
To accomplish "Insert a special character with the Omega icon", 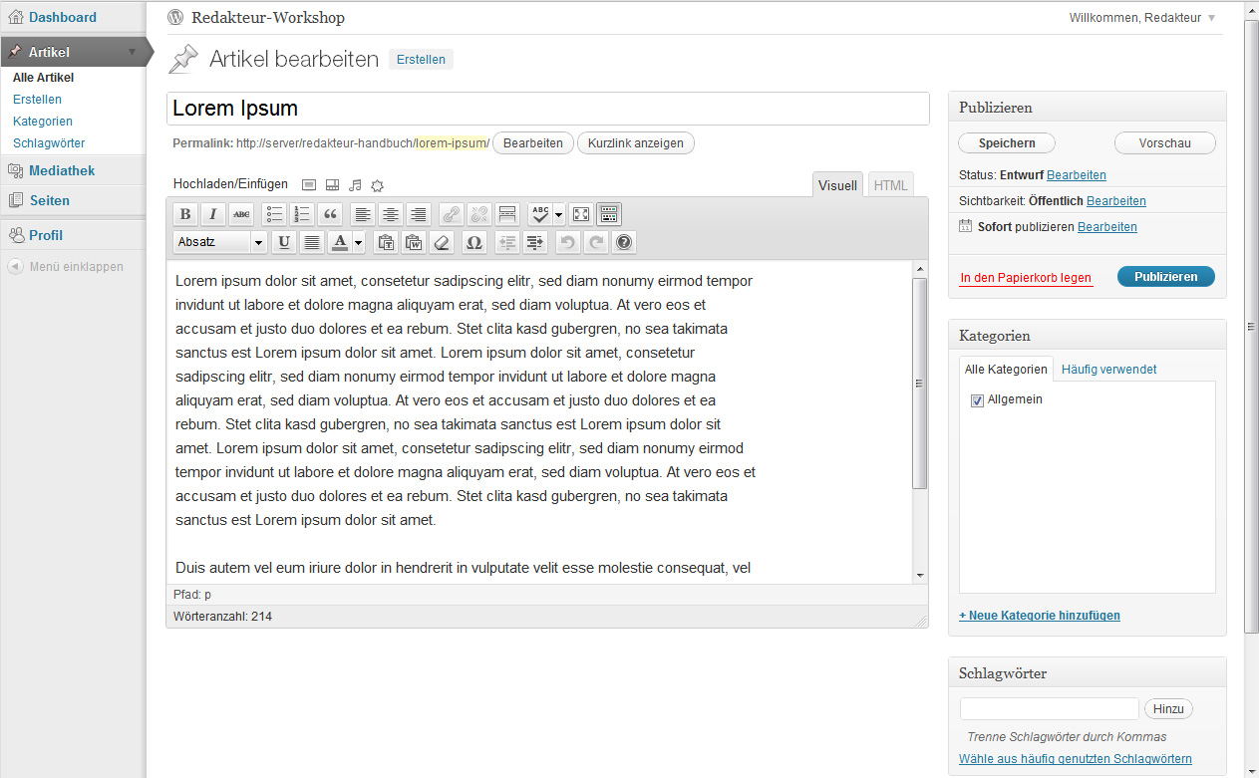I will pos(473,242).
